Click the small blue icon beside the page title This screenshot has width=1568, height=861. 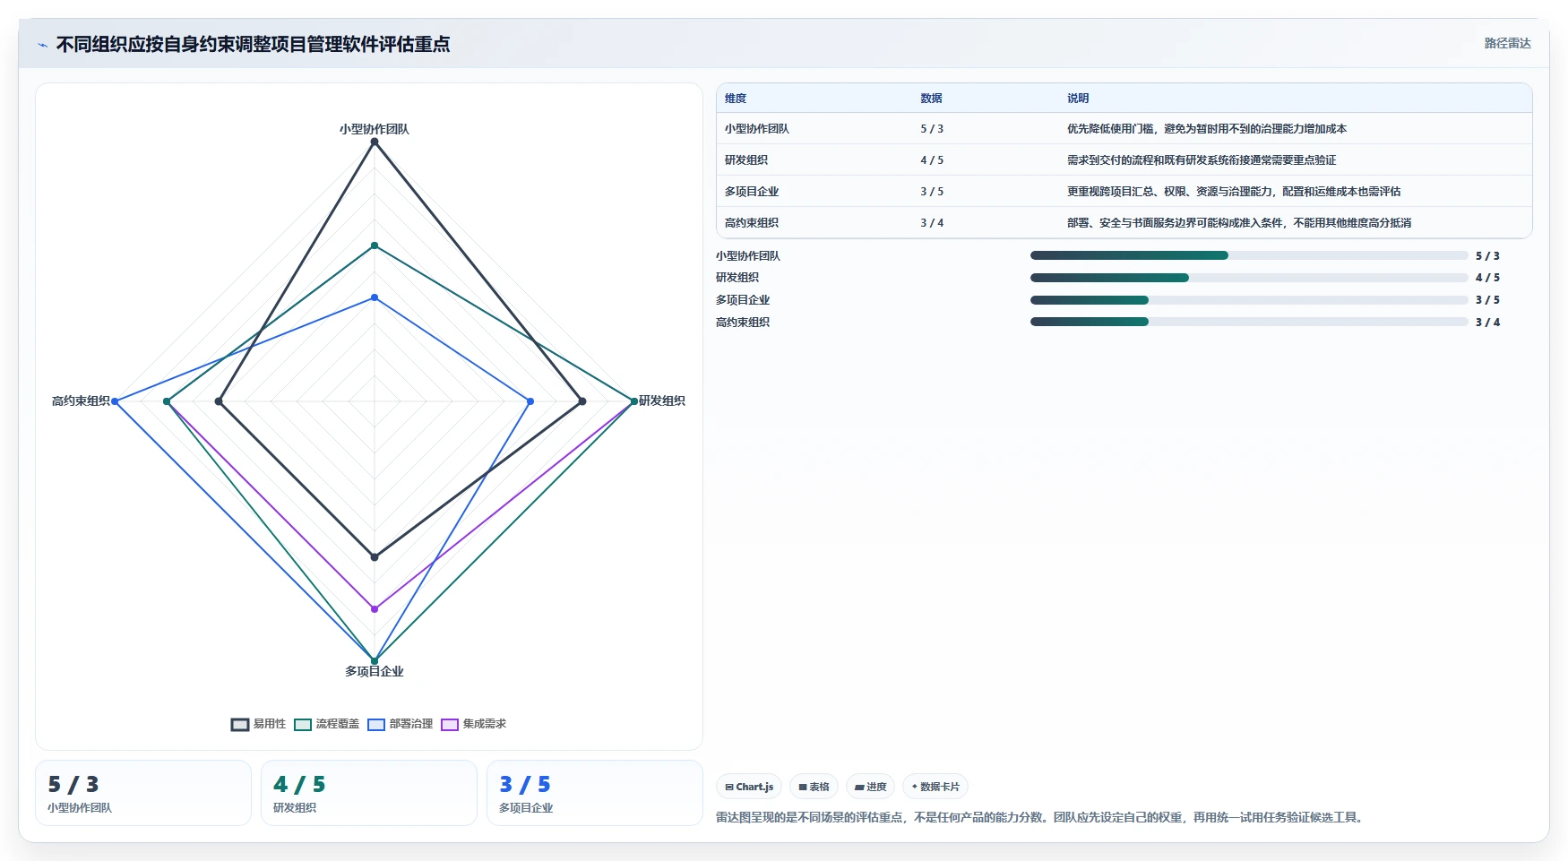pyautogui.click(x=42, y=45)
